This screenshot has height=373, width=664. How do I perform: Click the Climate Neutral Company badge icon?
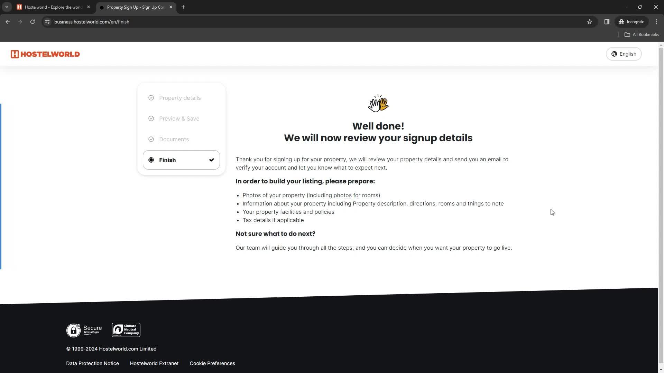point(126,330)
